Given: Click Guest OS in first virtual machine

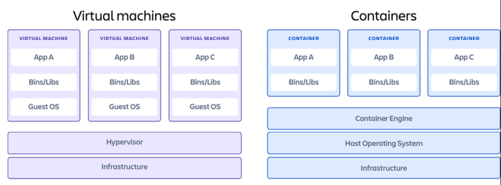Looking at the screenshot, I should (44, 107).
